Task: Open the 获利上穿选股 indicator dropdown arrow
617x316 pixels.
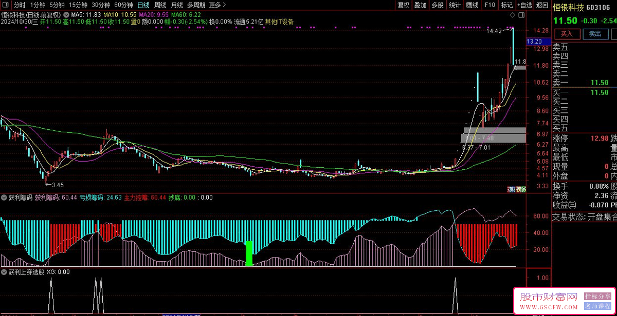Action: point(4,272)
